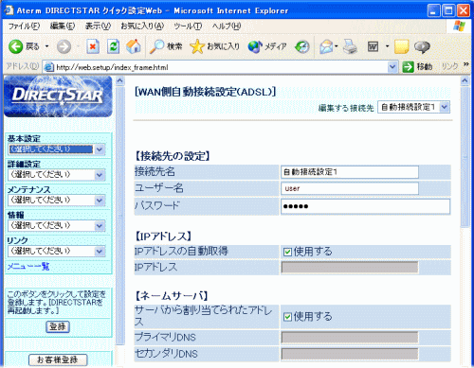Open the Edit button dropdown arrow
This screenshot has width=474, height=368.
point(387,46)
